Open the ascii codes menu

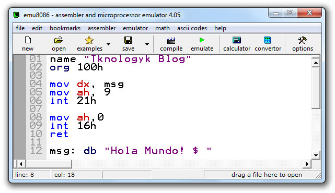click(192, 28)
